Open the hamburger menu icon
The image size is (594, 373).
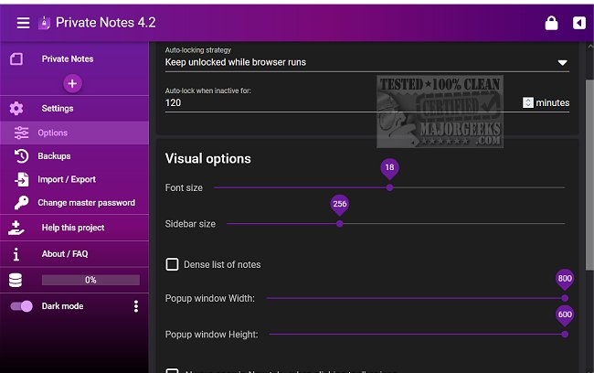(23, 23)
